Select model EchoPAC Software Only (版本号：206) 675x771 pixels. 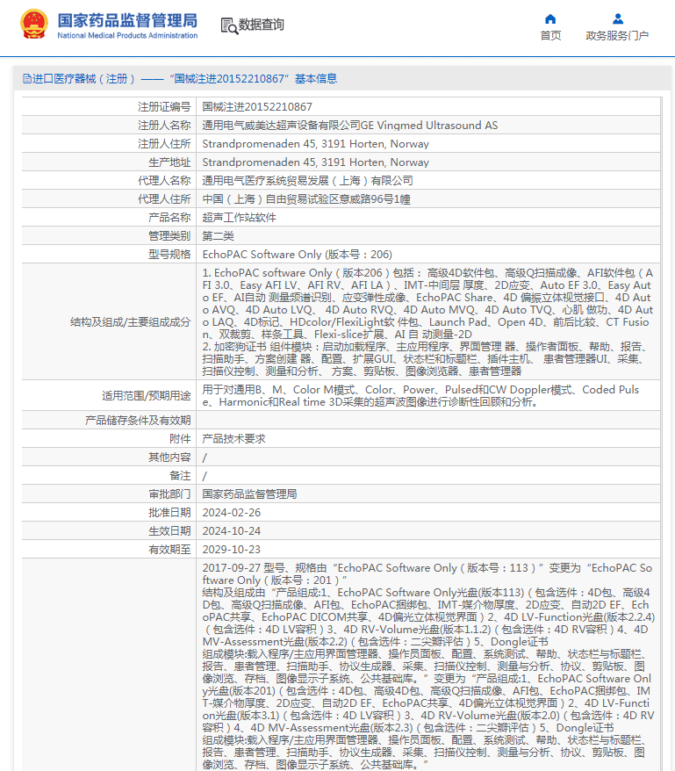pos(297,254)
